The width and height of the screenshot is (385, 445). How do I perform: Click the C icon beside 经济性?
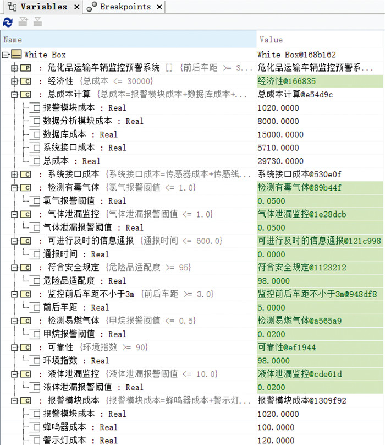pos(26,81)
